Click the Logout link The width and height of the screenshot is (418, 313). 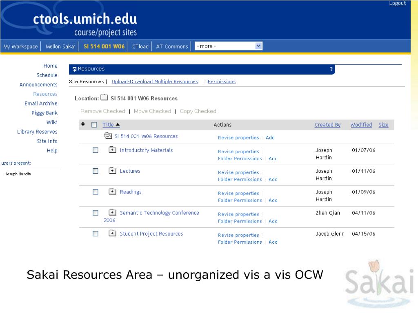tap(398, 3)
